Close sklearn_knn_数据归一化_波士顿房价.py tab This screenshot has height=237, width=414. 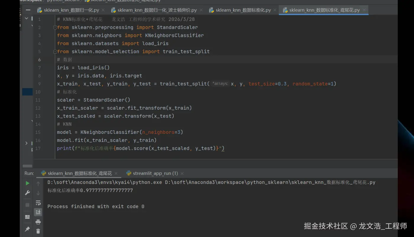pos(201,10)
